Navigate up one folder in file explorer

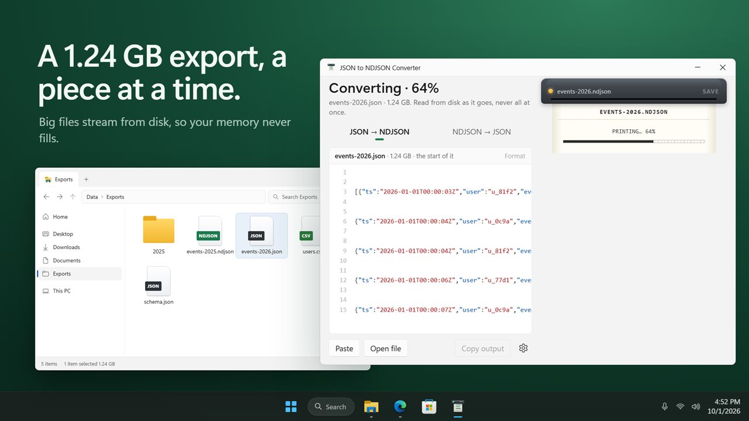click(x=73, y=197)
